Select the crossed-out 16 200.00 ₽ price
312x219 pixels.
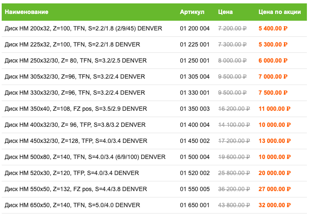(x=234, y=109)
